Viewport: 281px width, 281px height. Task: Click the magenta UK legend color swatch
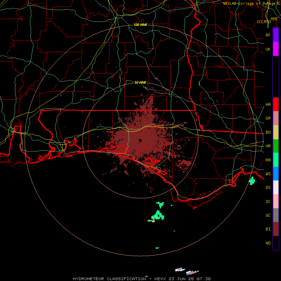pyautogui.click(x=276, y=49)
